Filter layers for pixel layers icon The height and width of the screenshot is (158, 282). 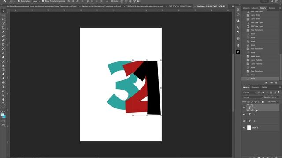tap(259, 93)
